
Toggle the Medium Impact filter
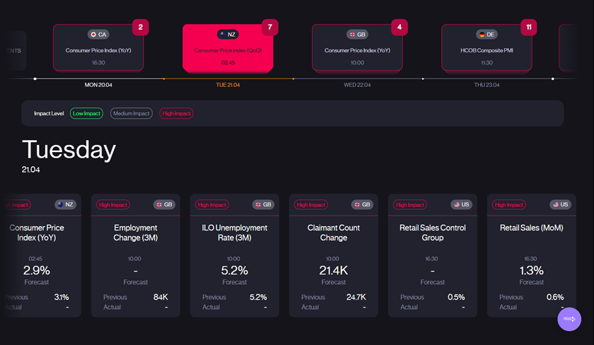(131, 113)
